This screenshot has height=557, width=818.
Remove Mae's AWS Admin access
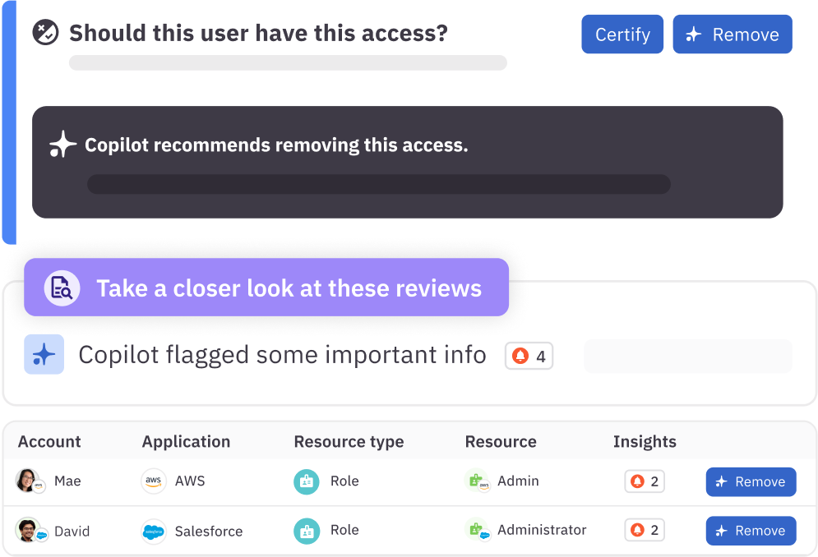point(750,481)
